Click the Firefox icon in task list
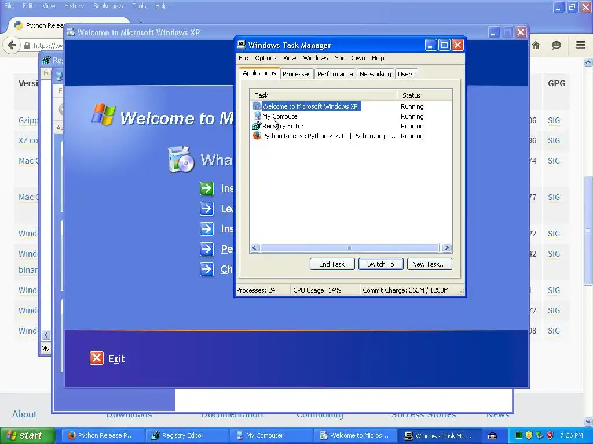The width and height of the screenshot is (593, 444). point(257,135)
